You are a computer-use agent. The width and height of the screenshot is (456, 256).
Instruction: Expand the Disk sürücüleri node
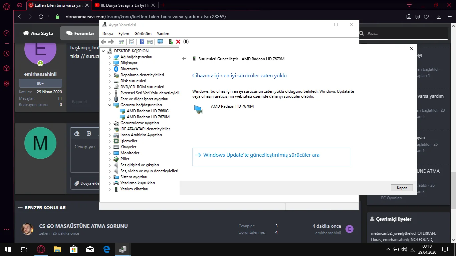(x=110, y=81)
